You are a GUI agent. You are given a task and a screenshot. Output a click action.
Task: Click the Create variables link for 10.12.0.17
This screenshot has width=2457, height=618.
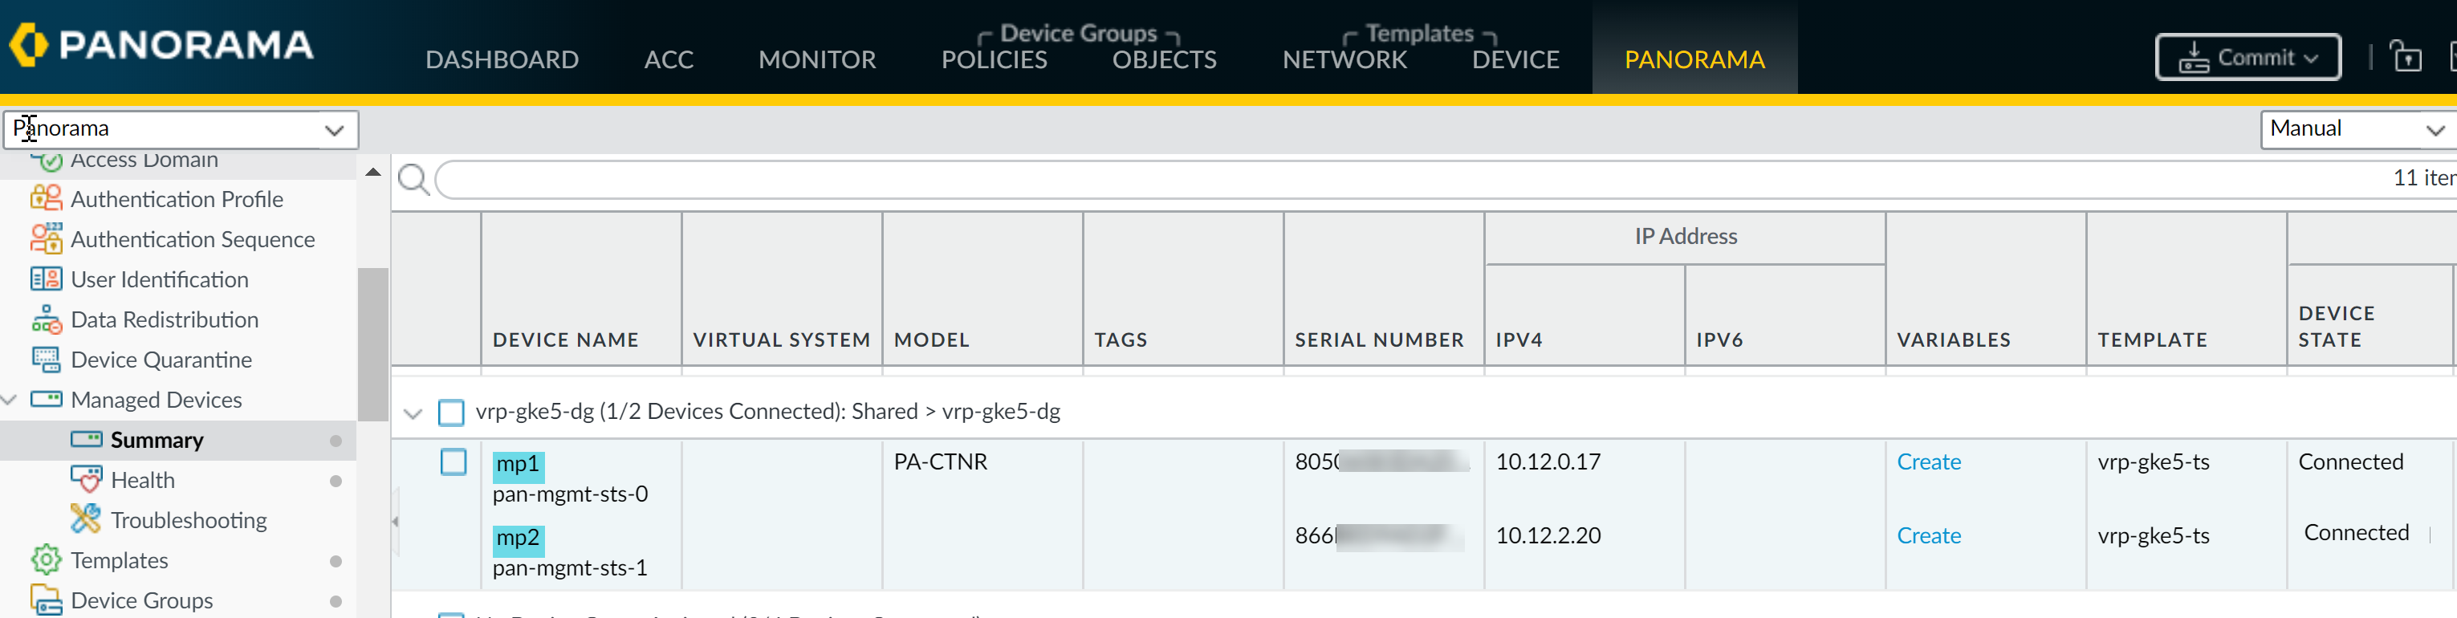point(1928,461)
